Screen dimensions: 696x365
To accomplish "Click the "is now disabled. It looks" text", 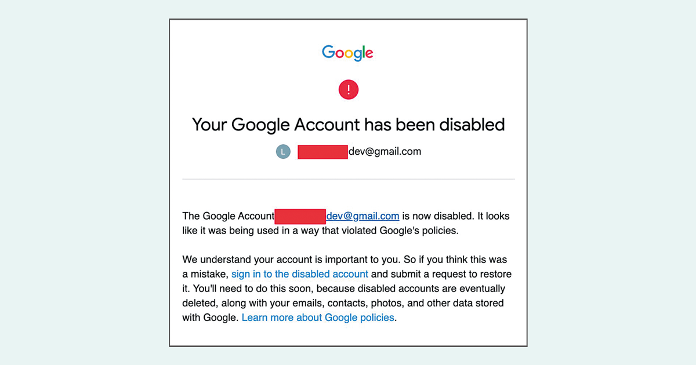I will coord(456,216).
